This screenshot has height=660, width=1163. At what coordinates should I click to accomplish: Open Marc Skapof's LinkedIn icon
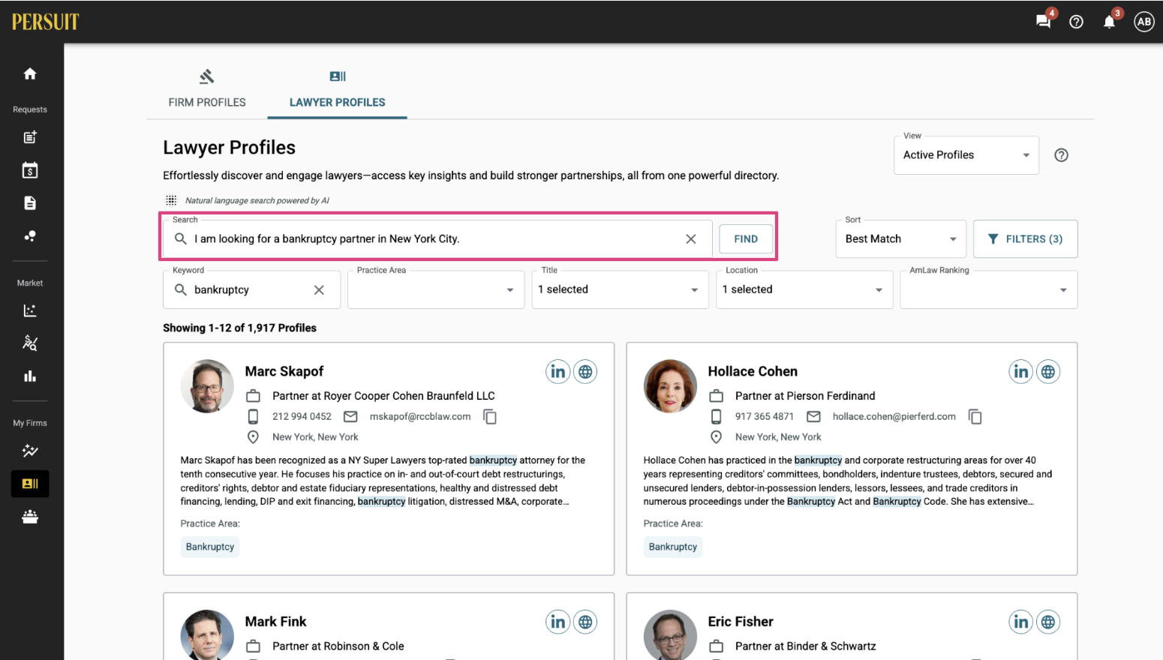(557, 371)
